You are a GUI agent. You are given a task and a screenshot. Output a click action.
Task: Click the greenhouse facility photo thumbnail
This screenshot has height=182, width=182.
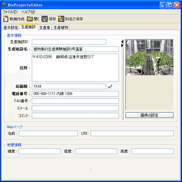149,57
